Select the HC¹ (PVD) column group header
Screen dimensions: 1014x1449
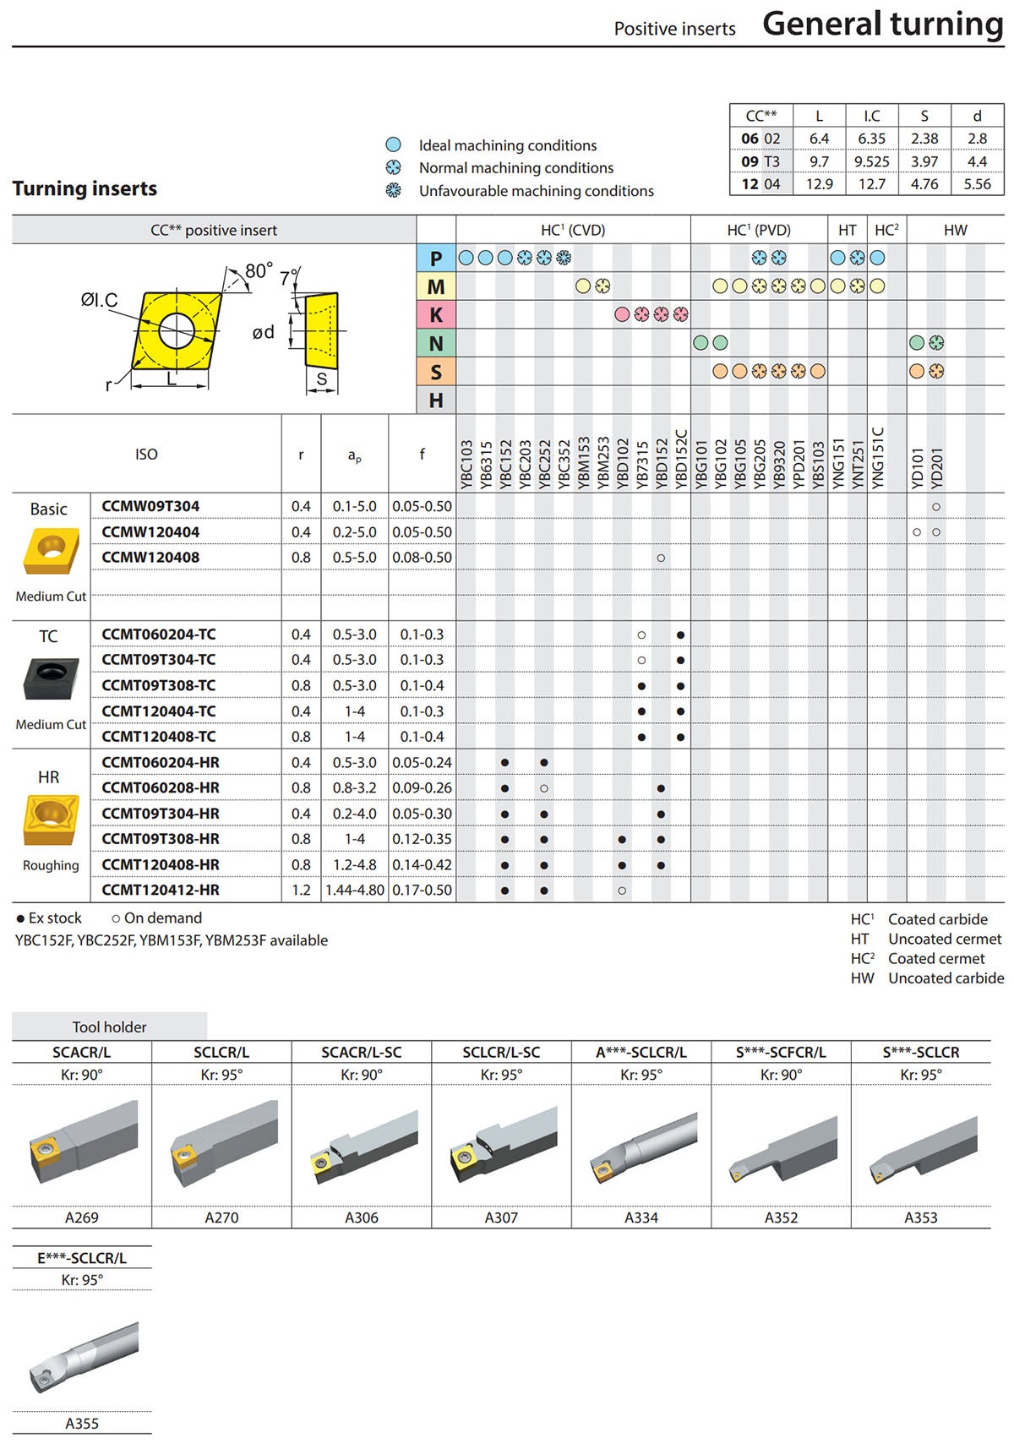tap(759, 230)
